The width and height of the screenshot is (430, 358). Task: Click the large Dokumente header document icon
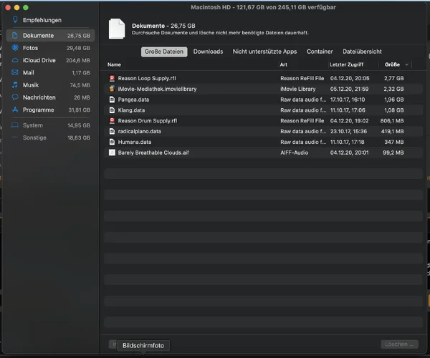[117, 29]
